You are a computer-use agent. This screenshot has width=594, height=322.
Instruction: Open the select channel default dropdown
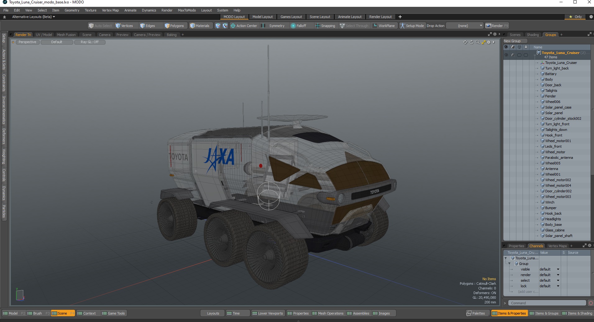point(549,280)
